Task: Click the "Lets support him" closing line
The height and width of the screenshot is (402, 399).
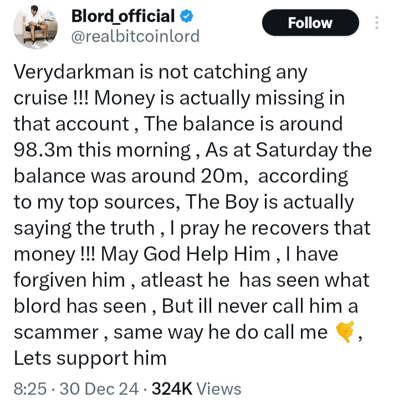Action: tap(90, 358)
